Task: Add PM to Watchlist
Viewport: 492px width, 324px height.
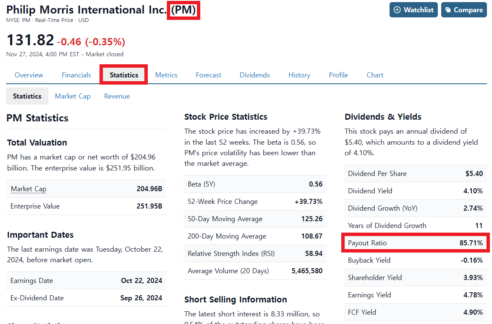Action: tap(414, 10)
